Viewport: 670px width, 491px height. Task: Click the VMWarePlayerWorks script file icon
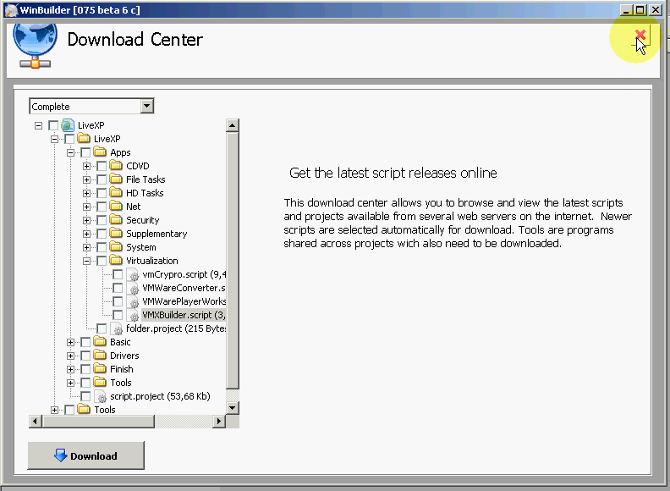[133, 302]
